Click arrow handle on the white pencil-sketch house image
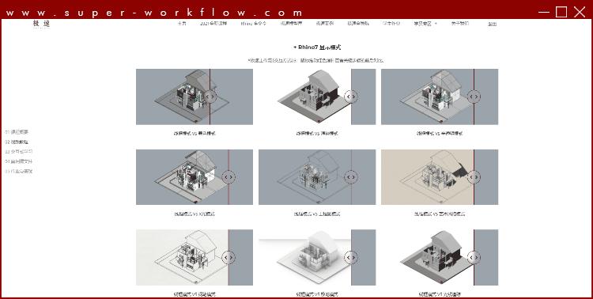The width and height of the screenshot is (593, 299). point(229,257)
